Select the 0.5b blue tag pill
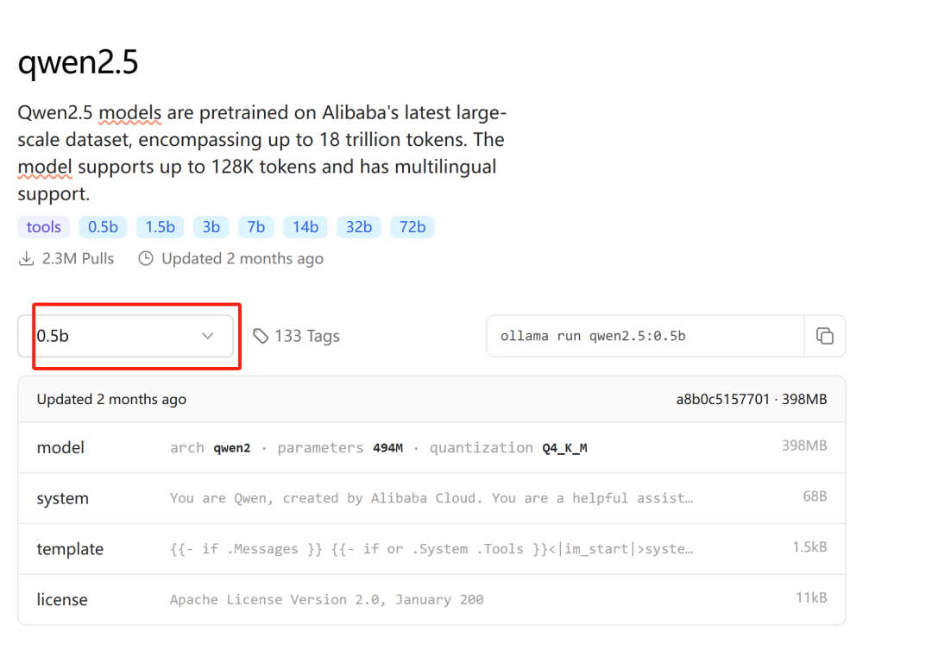 [103, 227]
